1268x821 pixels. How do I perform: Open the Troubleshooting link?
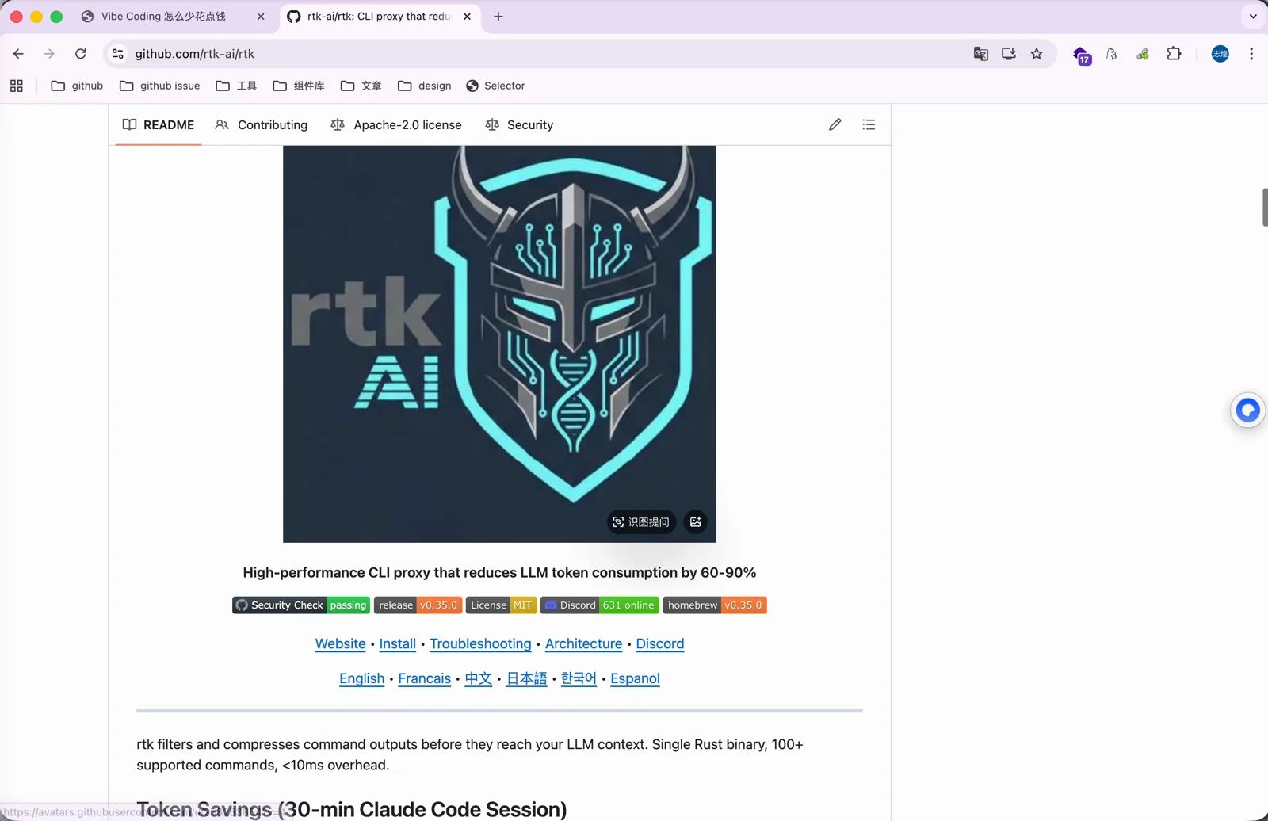point(480,644)
